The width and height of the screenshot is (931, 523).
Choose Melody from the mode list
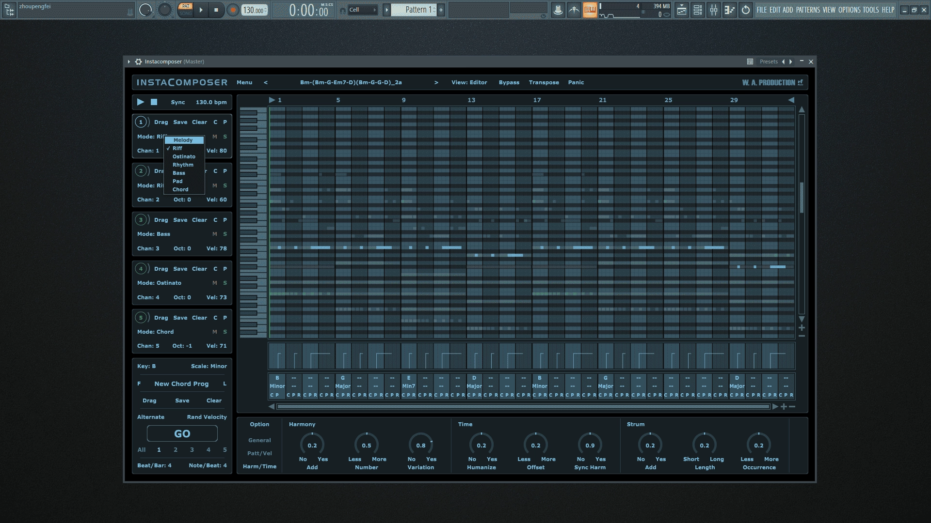tap(184, 140)
